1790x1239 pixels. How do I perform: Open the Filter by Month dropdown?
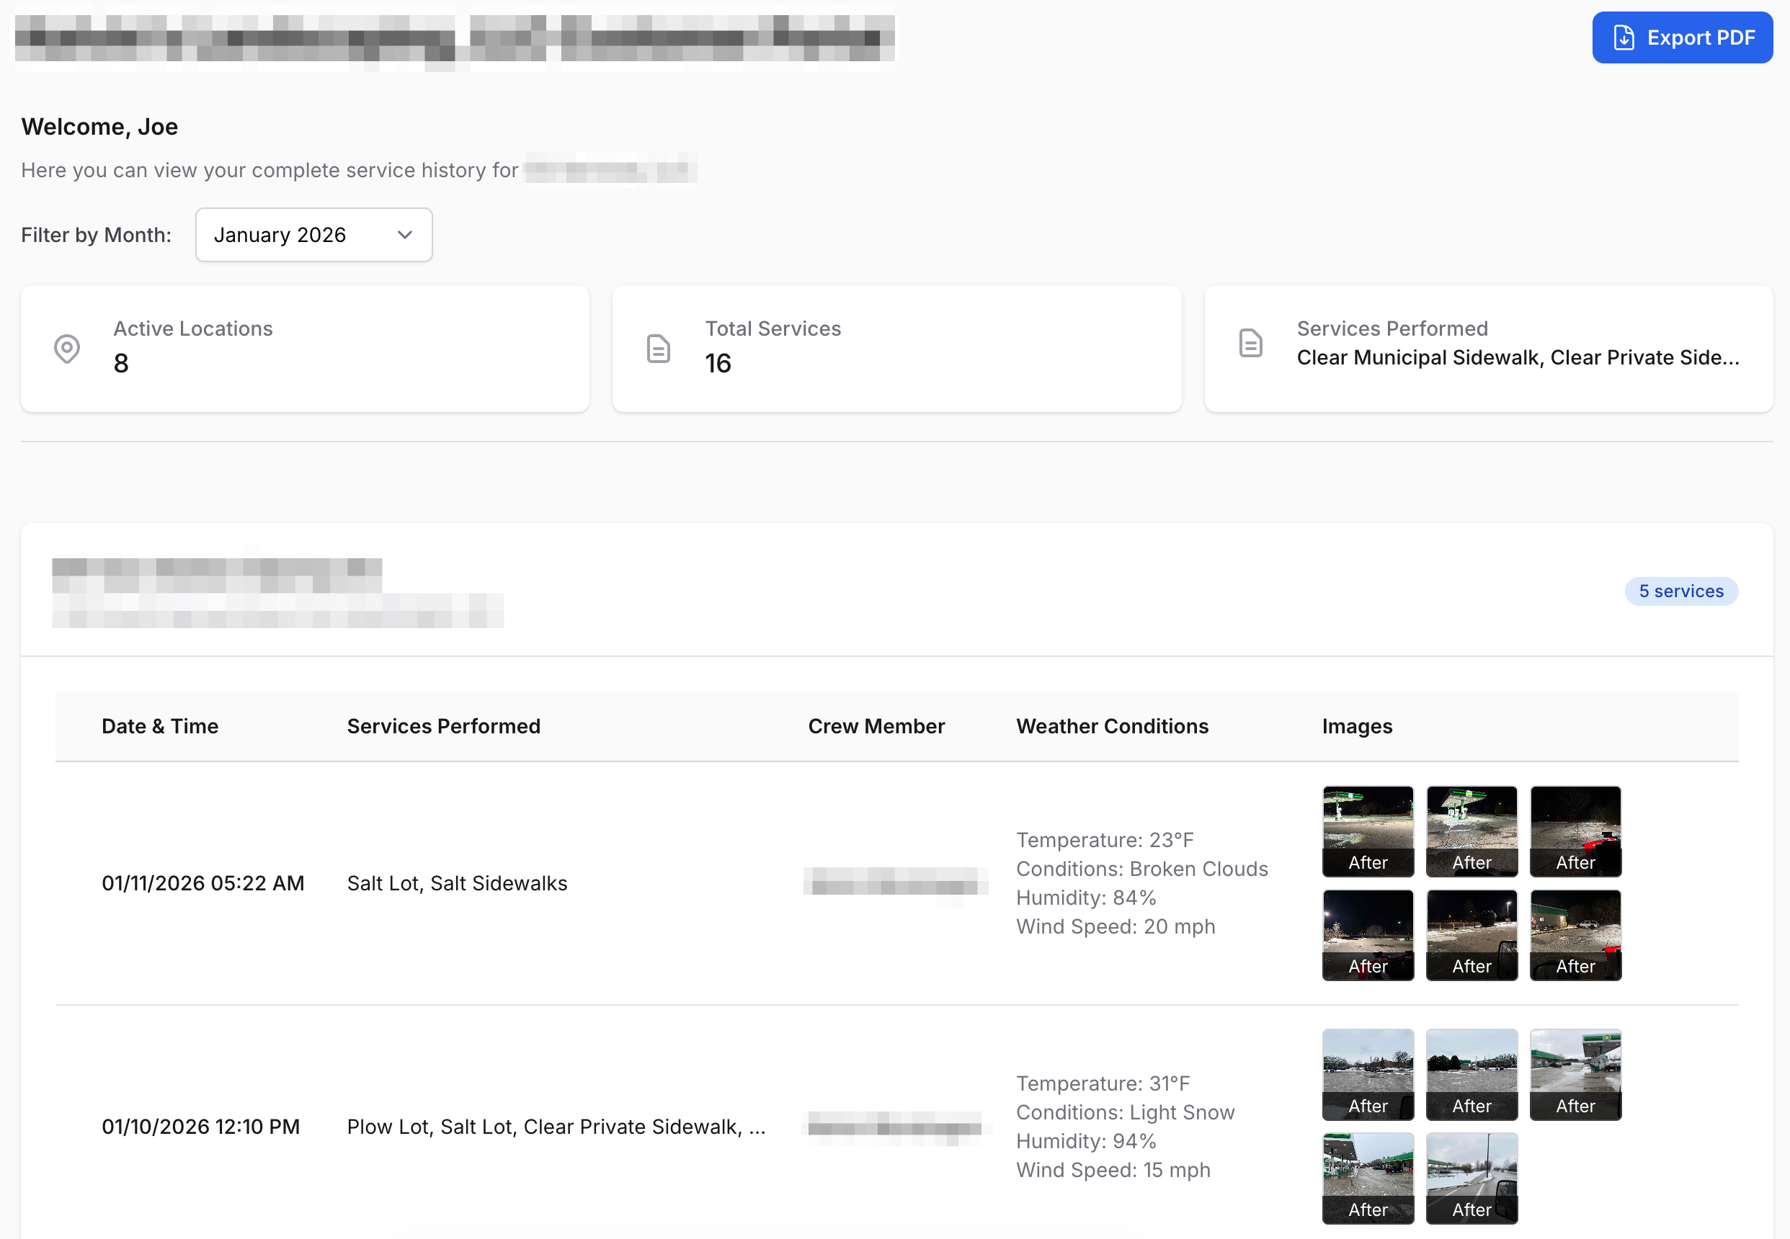coord(313,234)
